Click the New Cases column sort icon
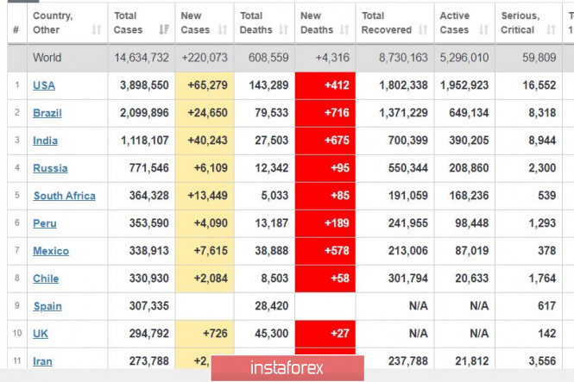 [224, 30]
